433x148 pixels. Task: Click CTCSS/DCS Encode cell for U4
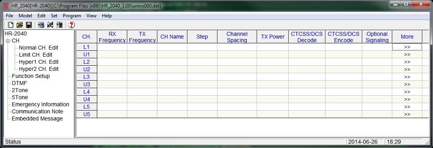pos(344,99)
